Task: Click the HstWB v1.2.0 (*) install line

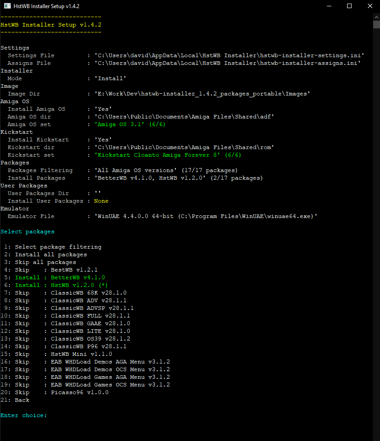Action: coord(56,285)
